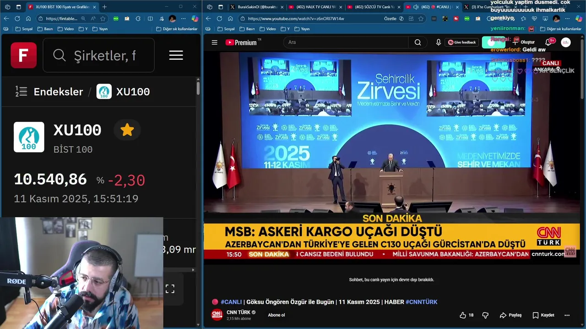The image size is (586, 329).
Task: Open Video bookmarks folder in Fintables window
Action: 65,29
